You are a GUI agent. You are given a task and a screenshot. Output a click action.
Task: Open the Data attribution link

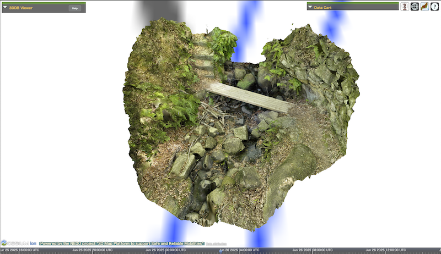(216, 244)
